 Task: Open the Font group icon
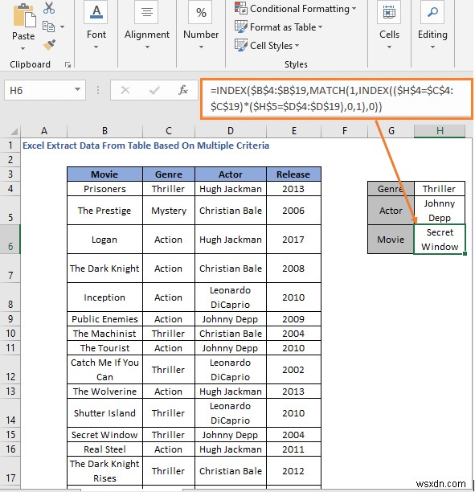96,12
